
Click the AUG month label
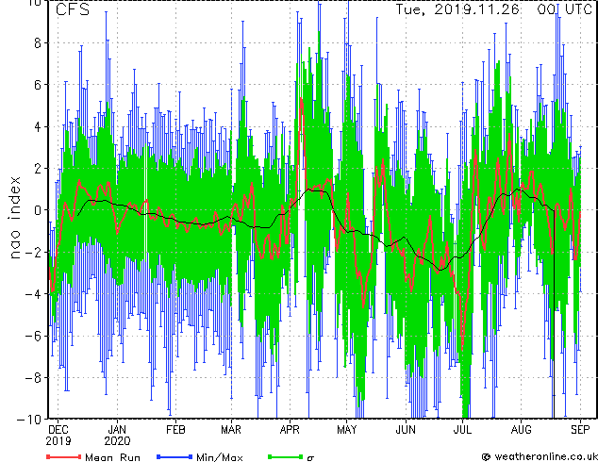tap(521, 430)
